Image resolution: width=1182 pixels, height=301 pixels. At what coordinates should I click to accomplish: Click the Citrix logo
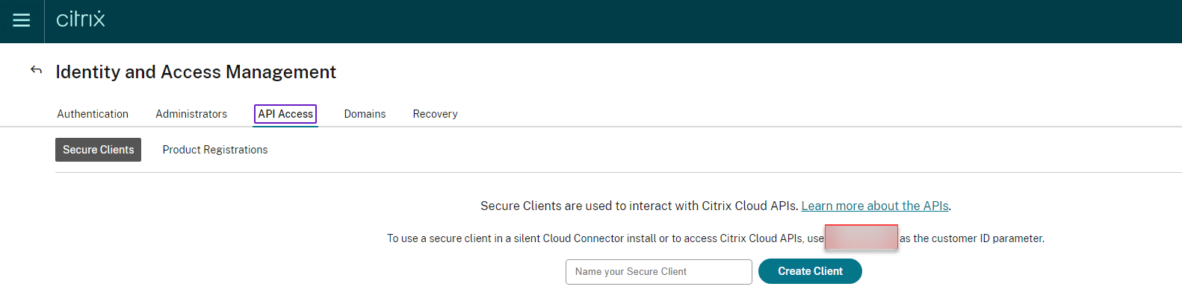(81, 19)
